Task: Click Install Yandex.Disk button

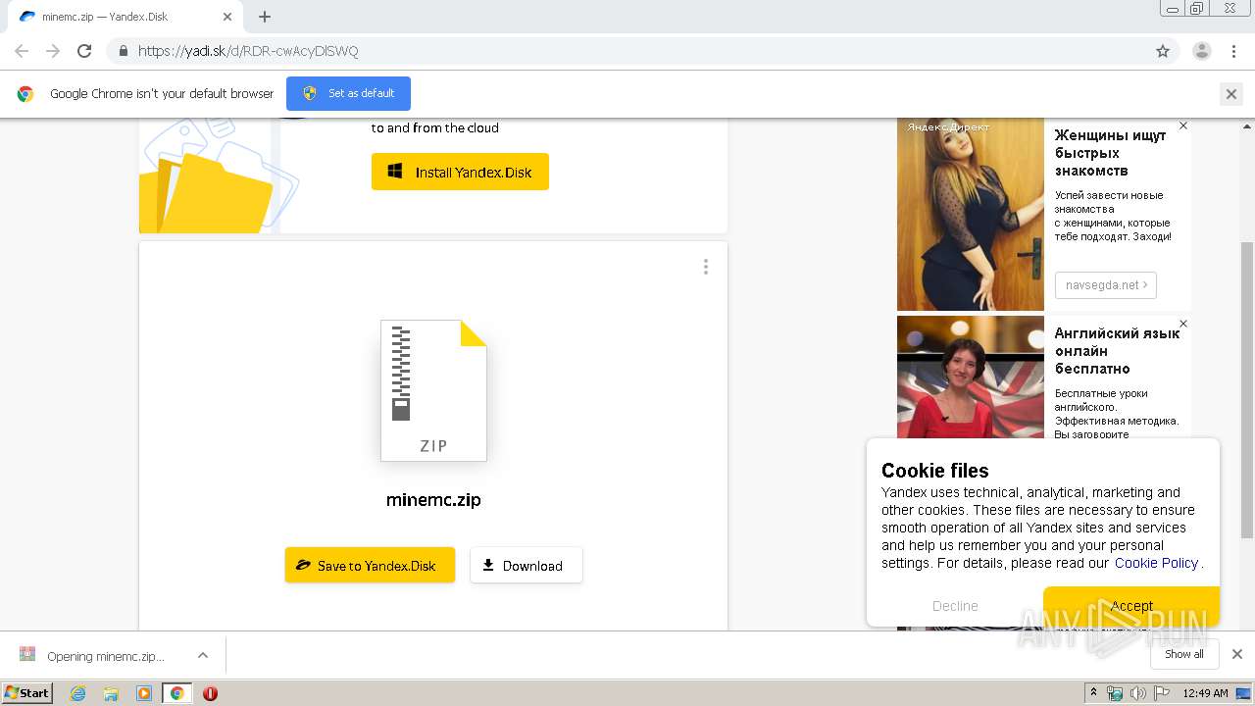Action: [460, 172]
